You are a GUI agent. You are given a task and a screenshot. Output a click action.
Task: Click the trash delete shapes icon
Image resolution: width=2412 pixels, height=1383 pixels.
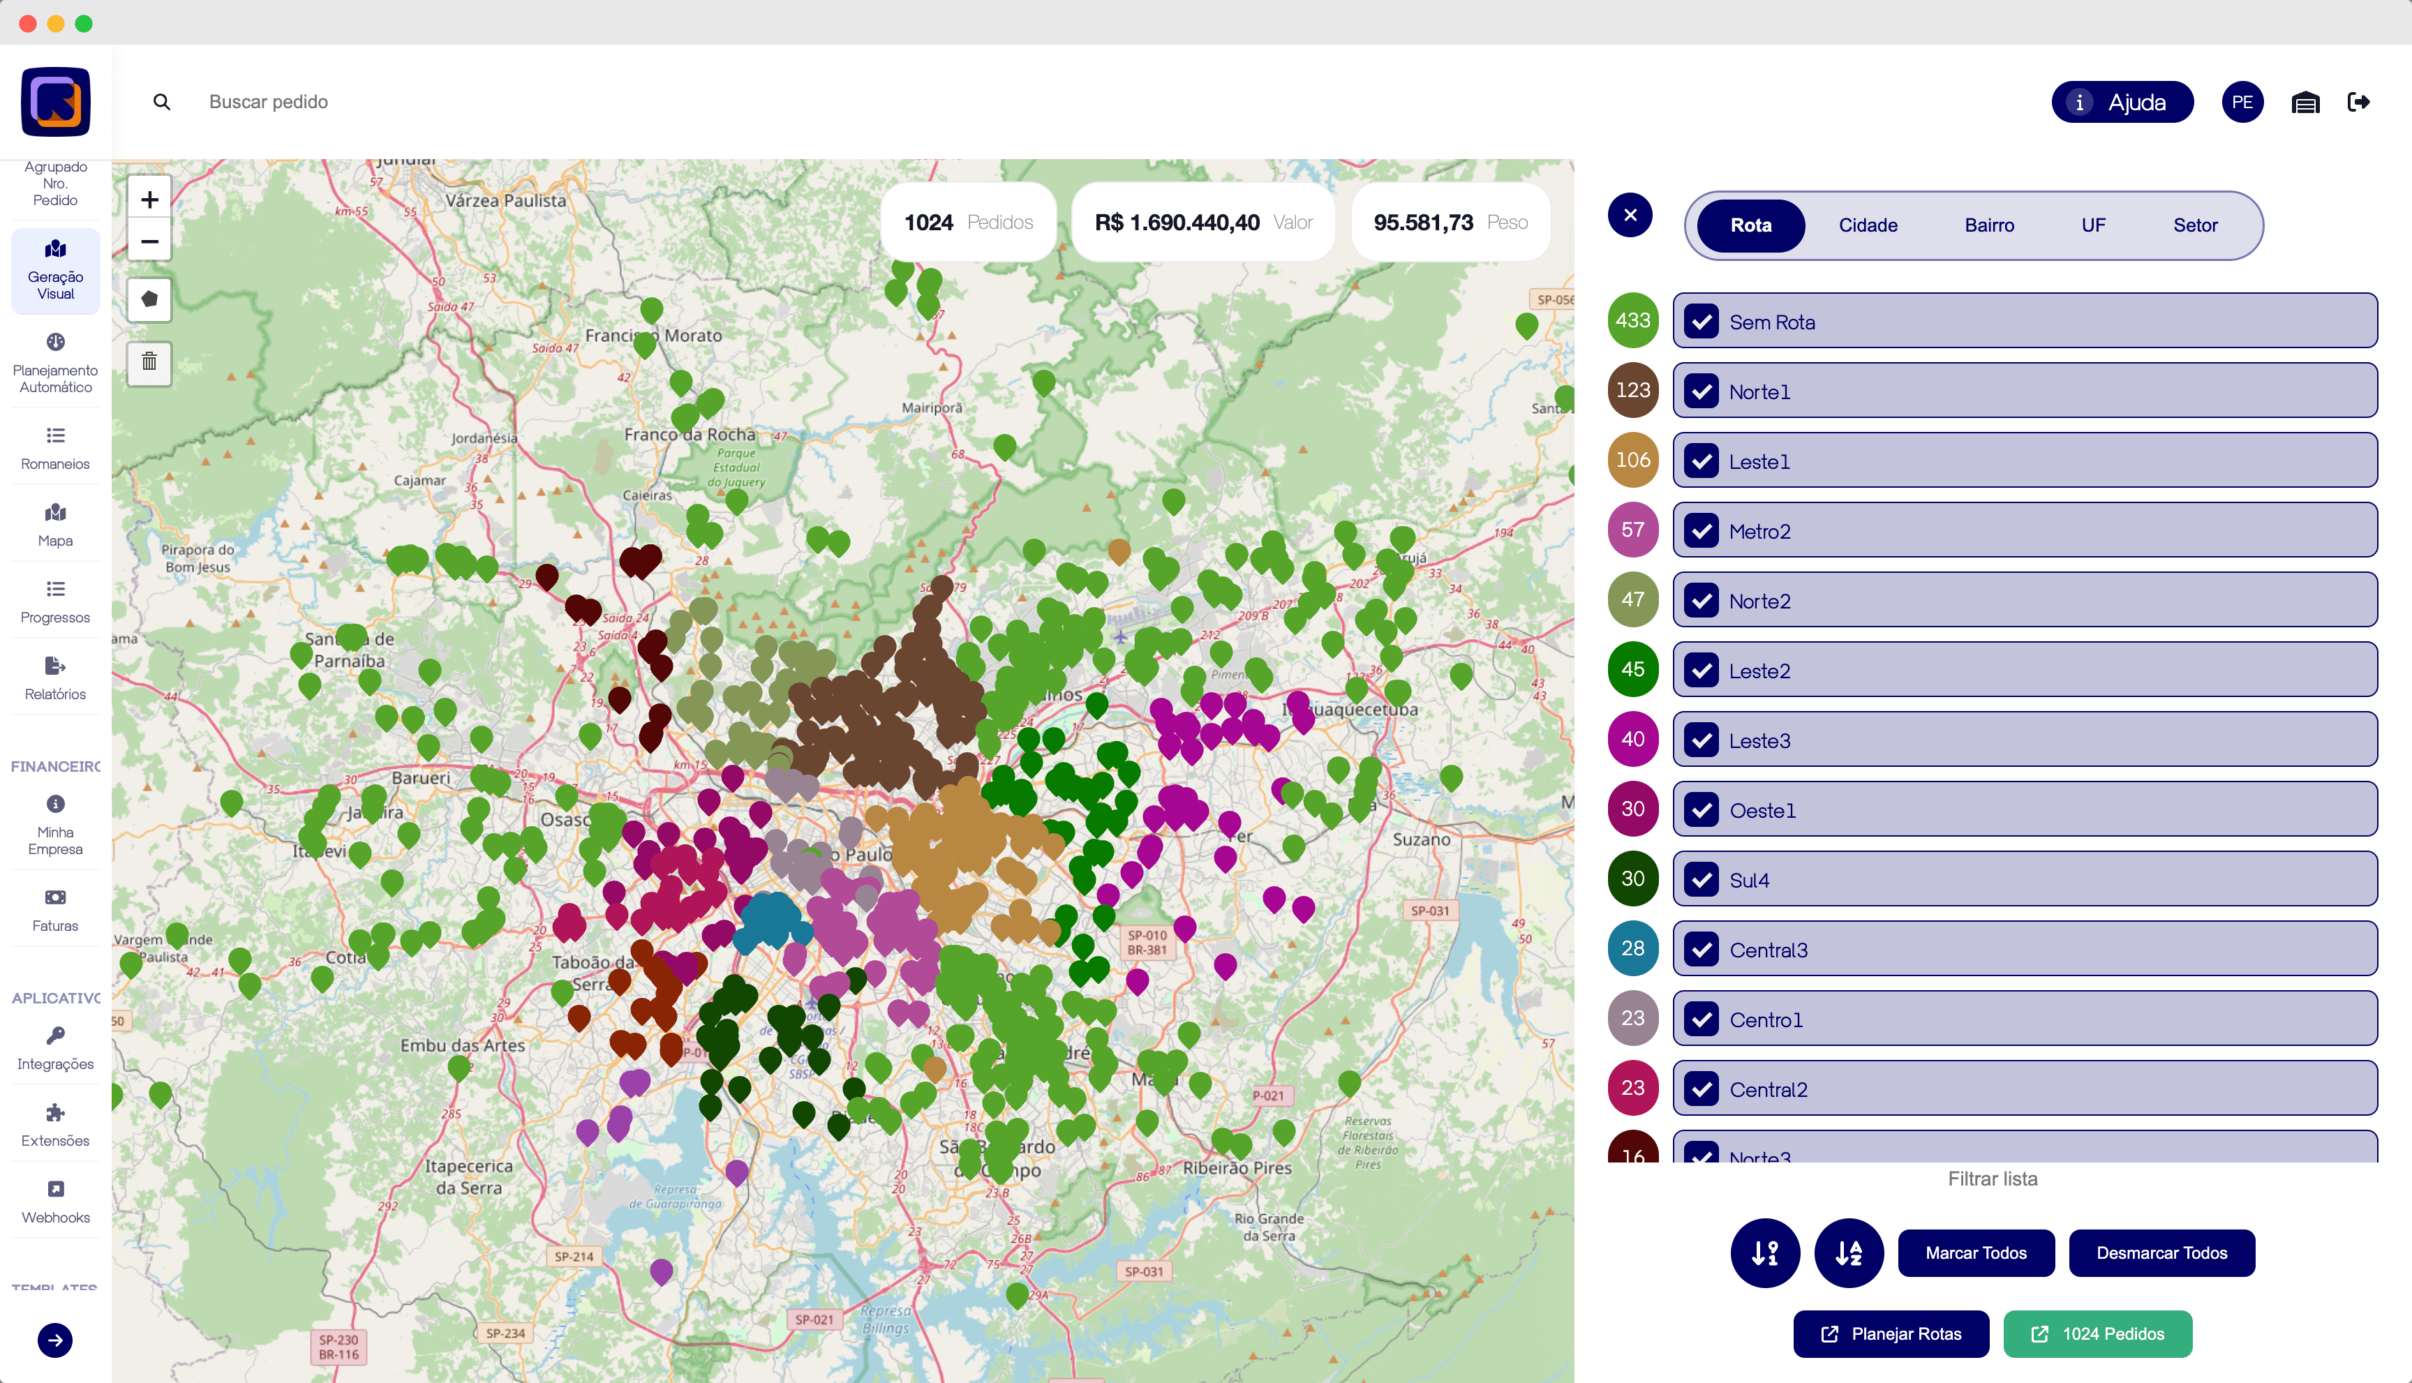point(149,362)
